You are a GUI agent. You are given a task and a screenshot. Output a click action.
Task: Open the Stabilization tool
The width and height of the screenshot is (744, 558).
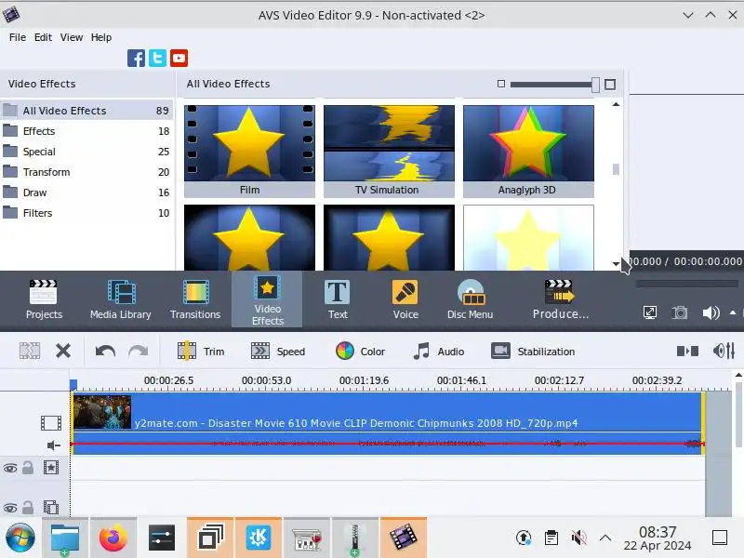533,352
